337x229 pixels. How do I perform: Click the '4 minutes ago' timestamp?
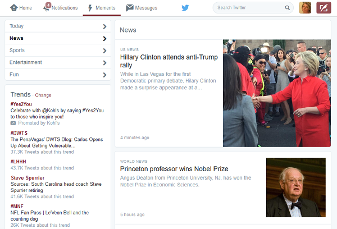tap(135, 138)
